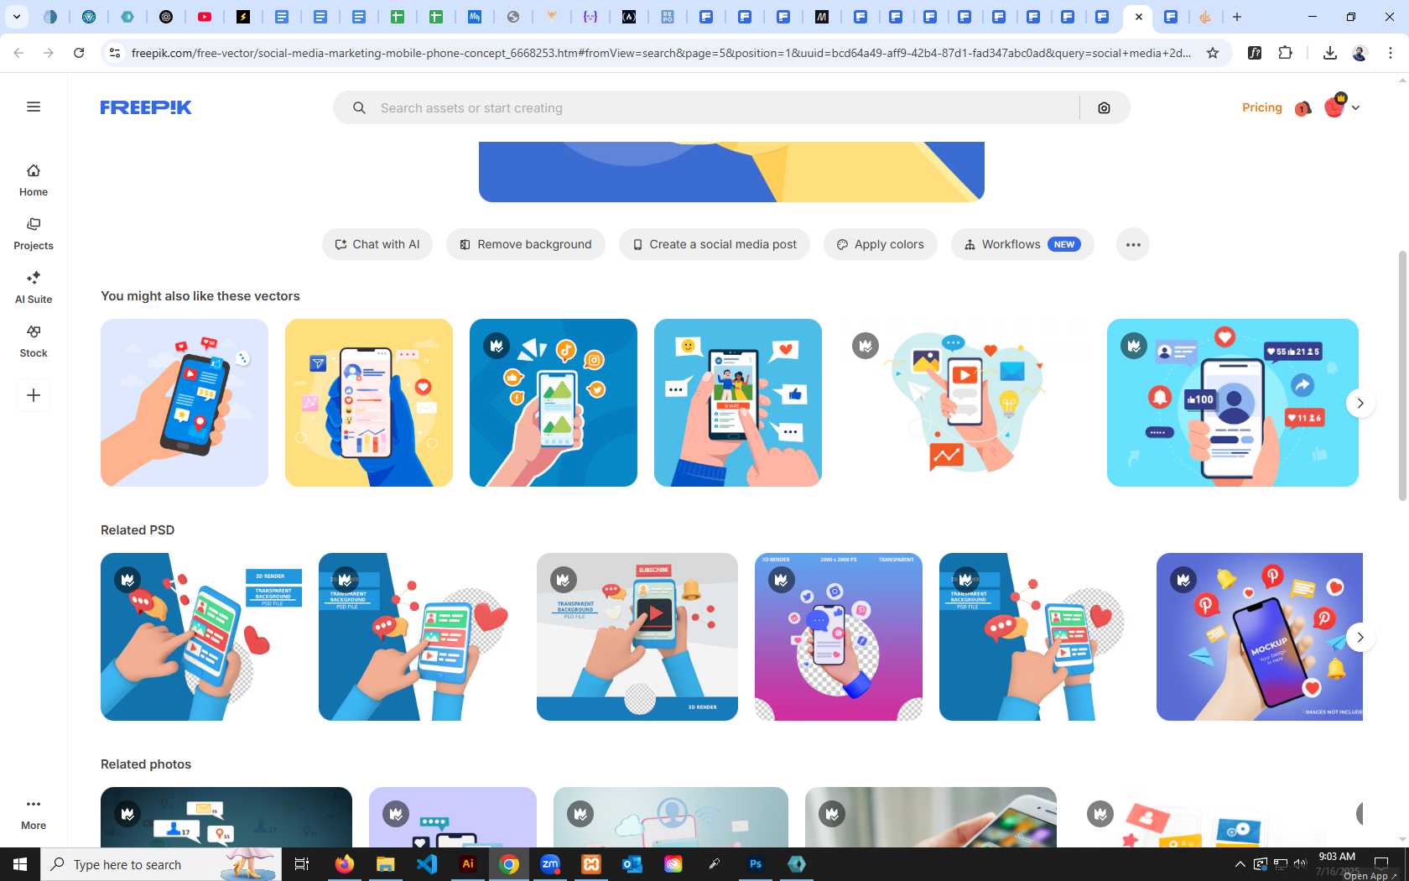1409x881 pixels.
Task: Open browser extensions puzzle icon
Action: click(1285, 53)
